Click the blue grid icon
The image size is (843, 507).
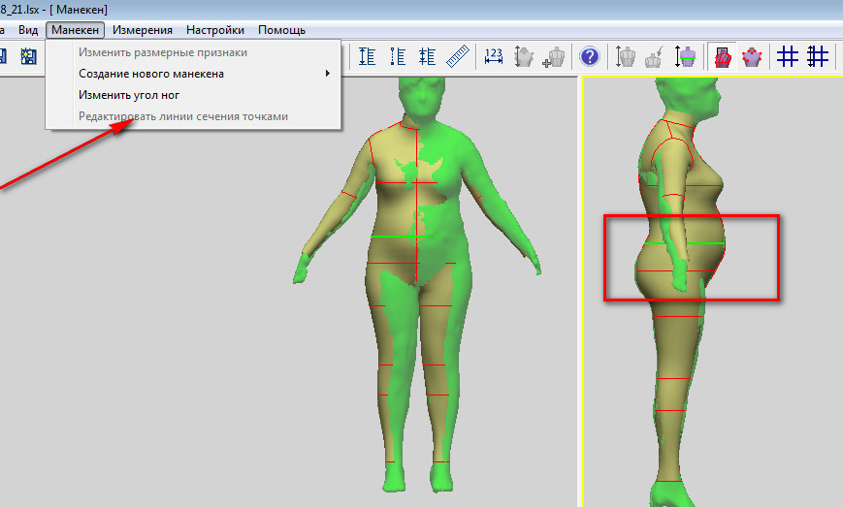787,56
